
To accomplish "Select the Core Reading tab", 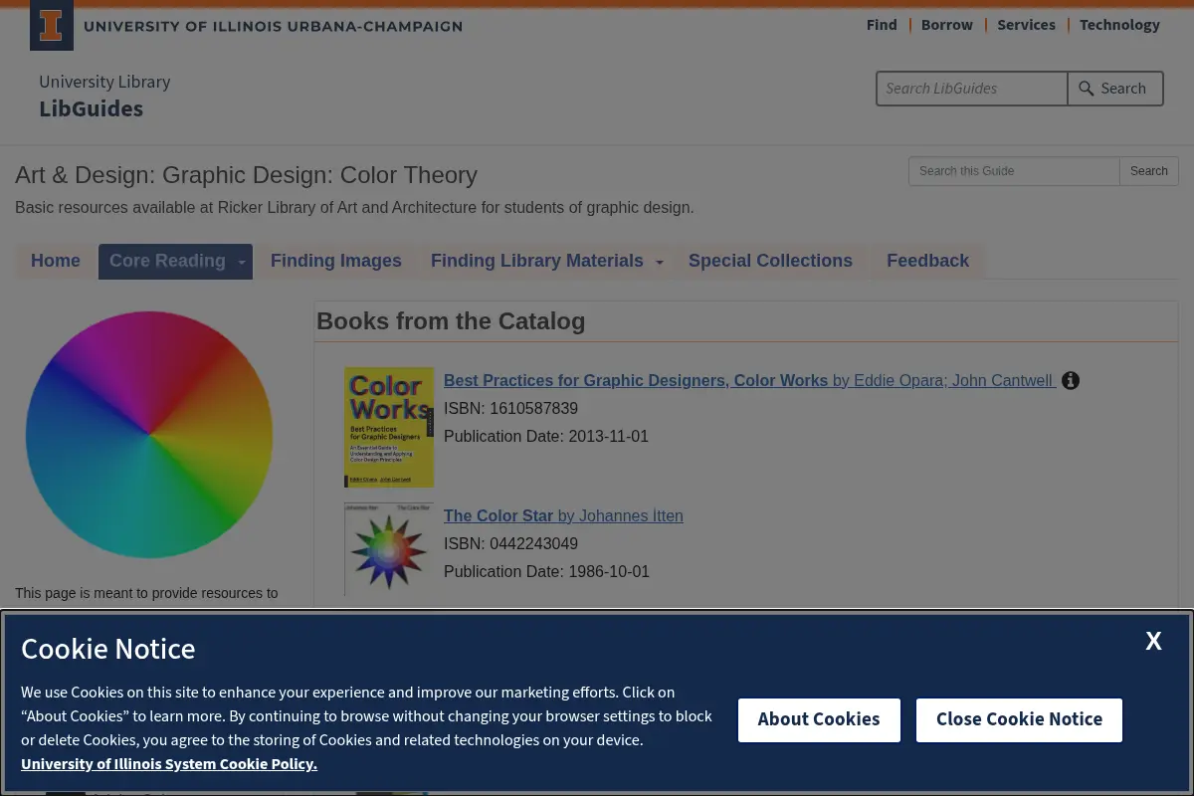I will (x=167, y=261).
